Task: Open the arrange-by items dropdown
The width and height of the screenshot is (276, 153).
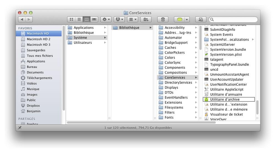Action: (133, 19)
